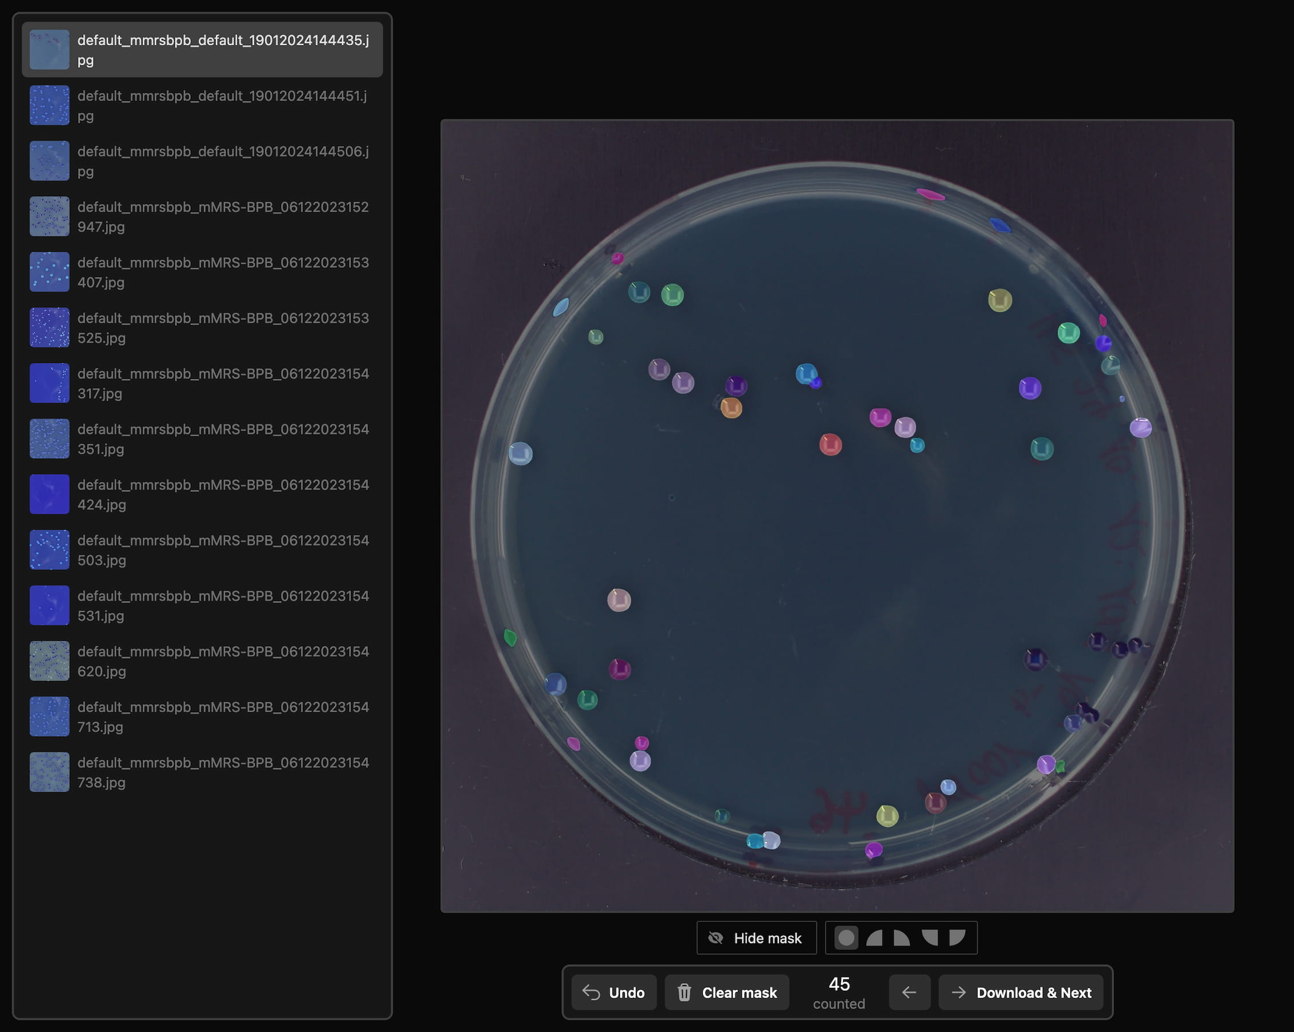The width and height of the screenshot is (1294, 1032).
Task: Select the rightmost plate segment shape icon
Action: tap(958, 937)
